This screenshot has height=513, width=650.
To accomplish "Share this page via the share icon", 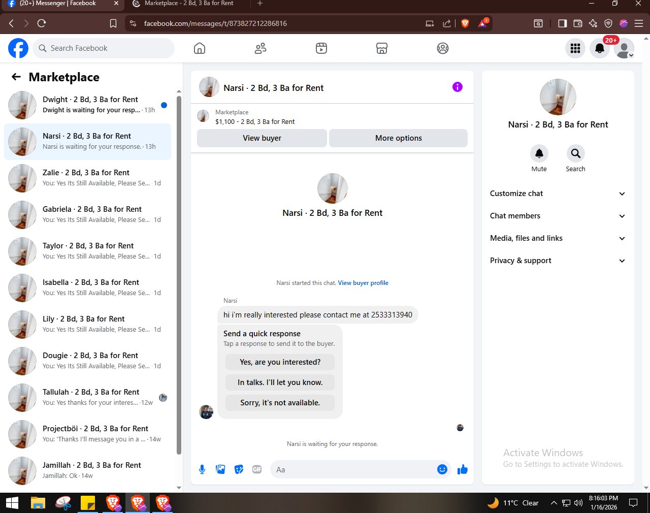I will pyautogui.click(x=447, y=23).
